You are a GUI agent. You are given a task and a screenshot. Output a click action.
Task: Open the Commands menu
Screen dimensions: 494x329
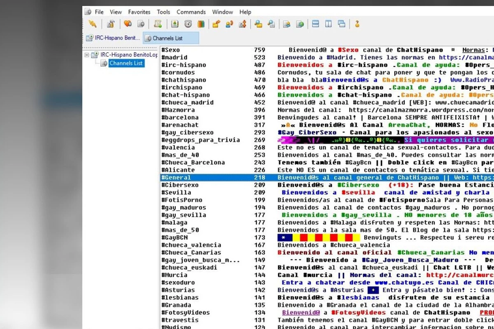pos(191,12)
